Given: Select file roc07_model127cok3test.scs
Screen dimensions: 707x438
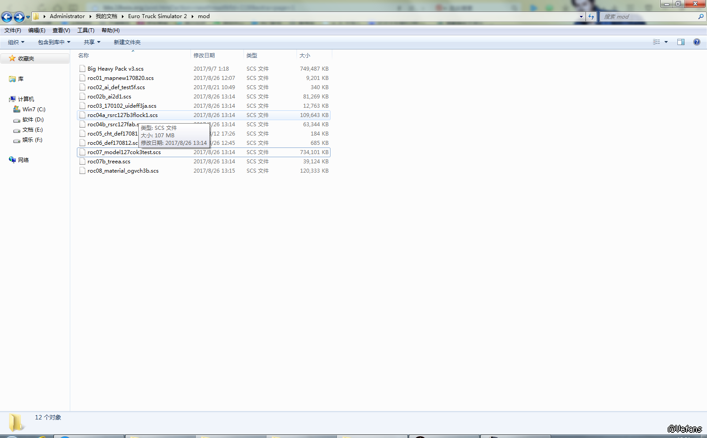Looking at the screenshot, I should tap(204, 152).
